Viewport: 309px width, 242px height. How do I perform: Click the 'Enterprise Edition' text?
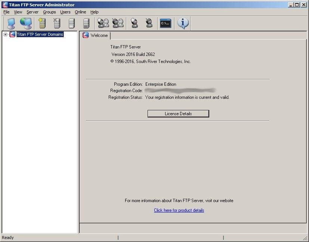[x=161, y=84]
